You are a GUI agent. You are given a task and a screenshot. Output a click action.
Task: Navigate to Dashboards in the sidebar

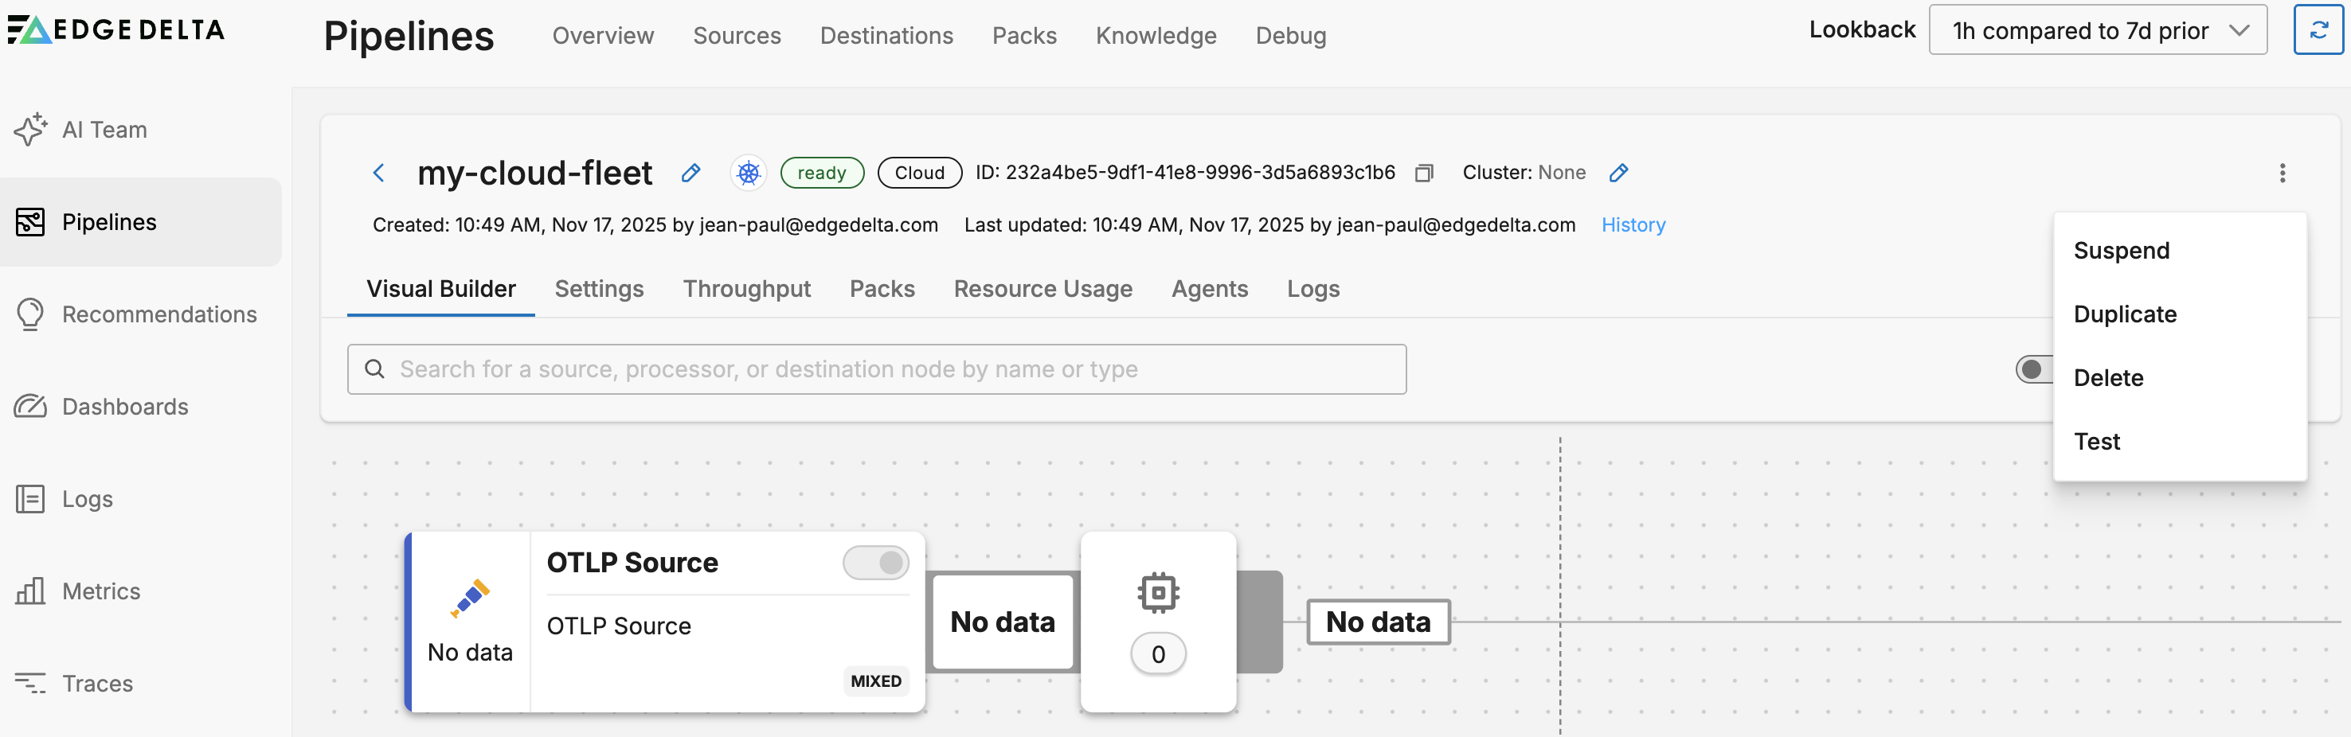pos(125,407)
